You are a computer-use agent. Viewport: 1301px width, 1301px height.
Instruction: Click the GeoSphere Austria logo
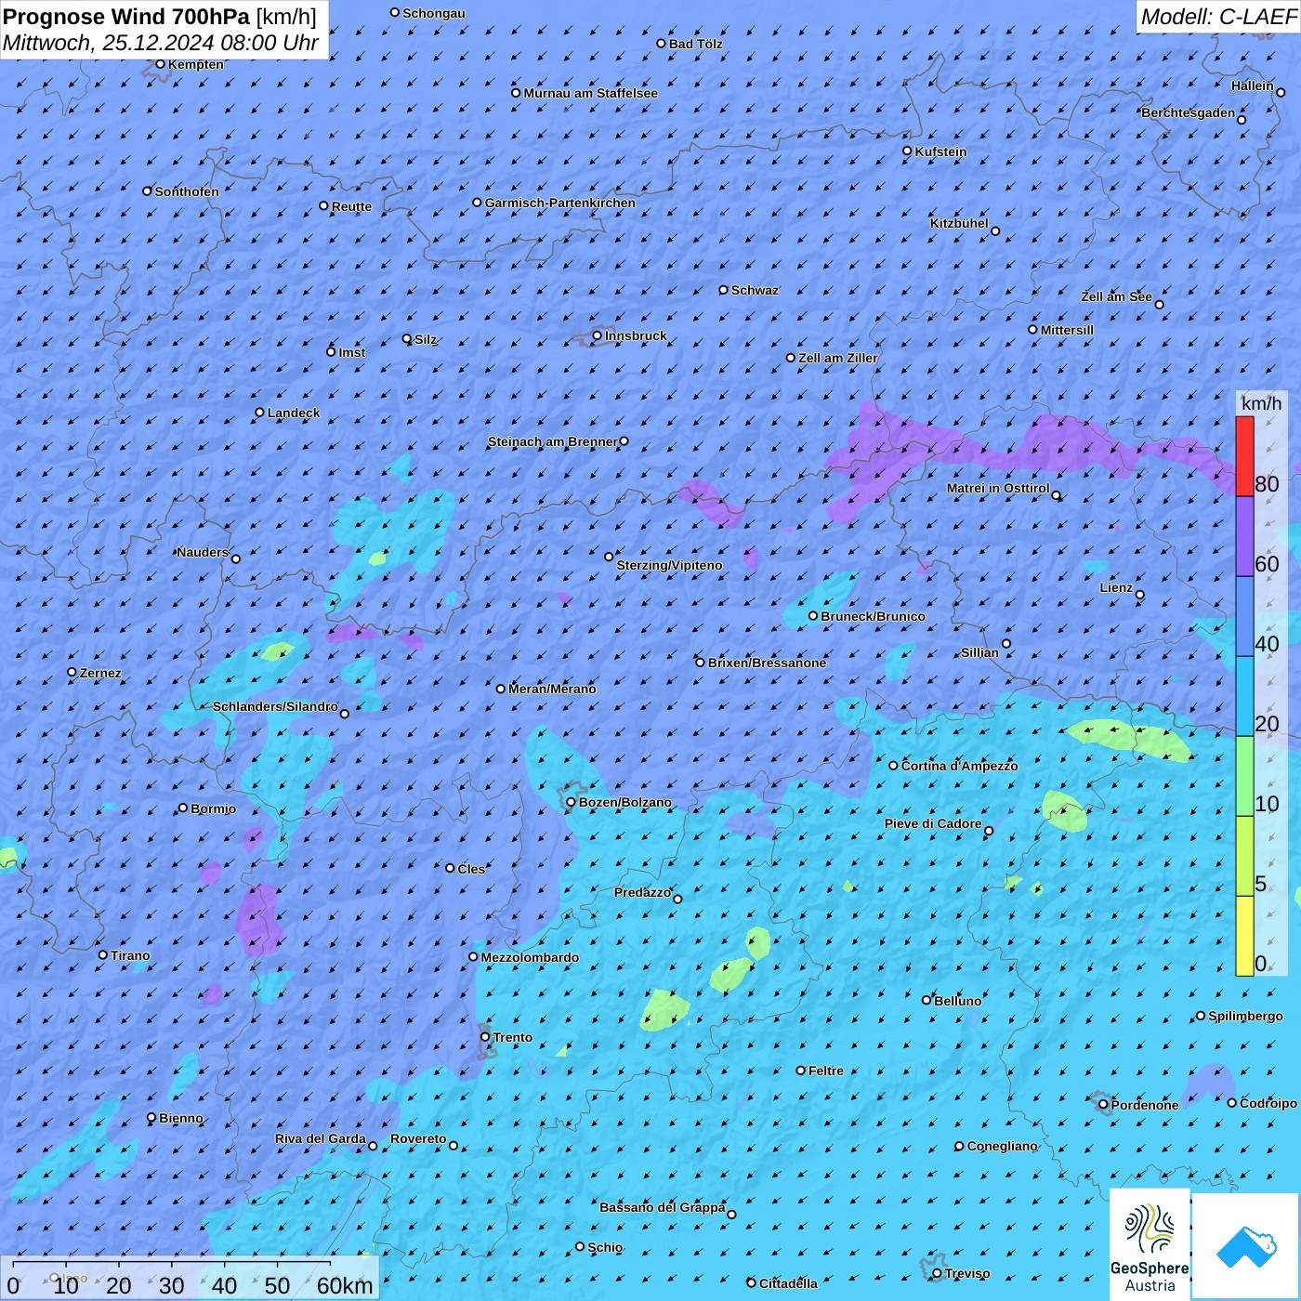1150,1244
